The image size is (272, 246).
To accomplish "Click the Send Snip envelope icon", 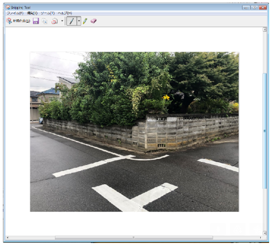I will coord(54,21).
